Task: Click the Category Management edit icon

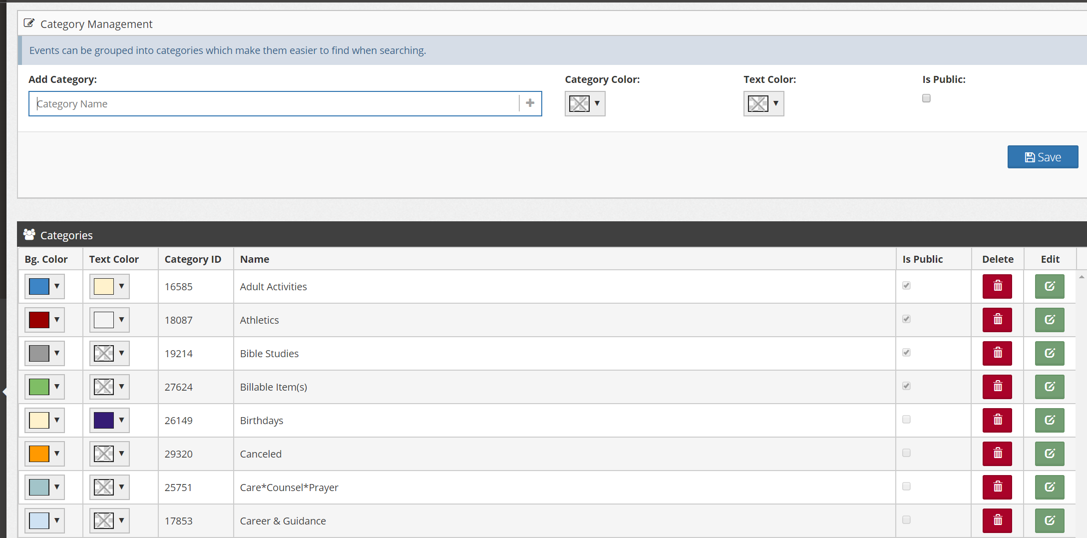Action: [29, 23]
